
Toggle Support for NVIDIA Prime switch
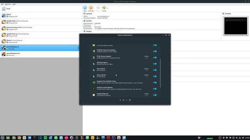[155, 82]
